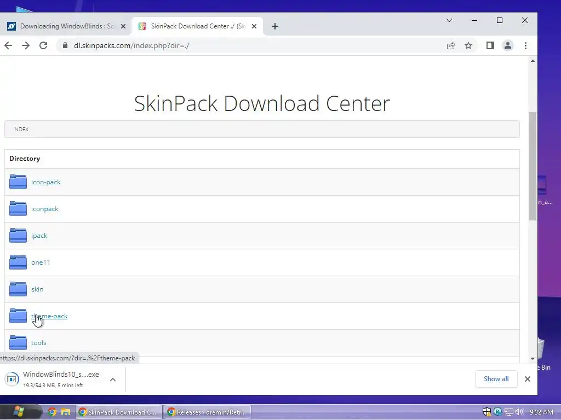Click the site lock icon in address bar

click(x=65, y=45)
